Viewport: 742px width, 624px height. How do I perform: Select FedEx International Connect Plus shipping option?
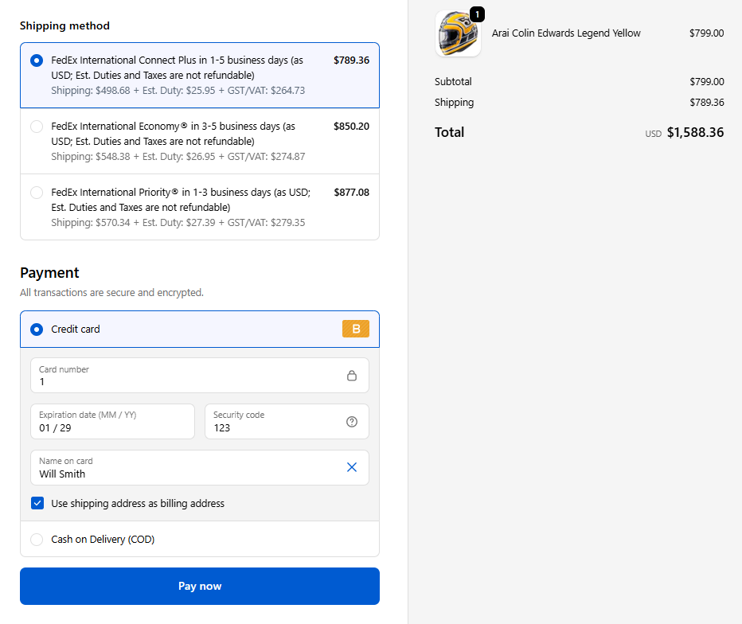(37, 60)
